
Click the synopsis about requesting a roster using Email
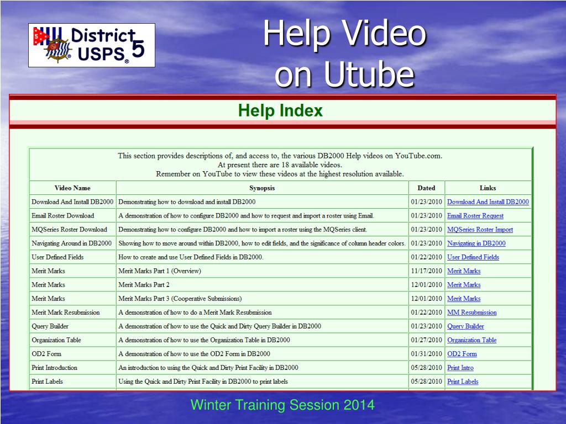[x=246, y=216]
